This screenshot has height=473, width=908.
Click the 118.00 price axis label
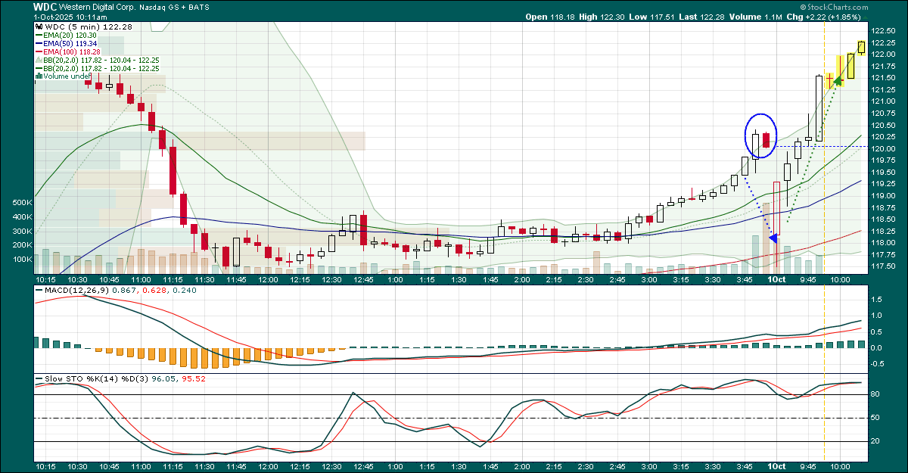pyautogui.click(x=883, y=242)
